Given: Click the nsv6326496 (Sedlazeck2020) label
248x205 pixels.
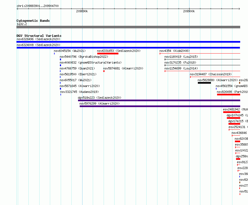Looking at the screenshot, I should (x=38, y=39).
